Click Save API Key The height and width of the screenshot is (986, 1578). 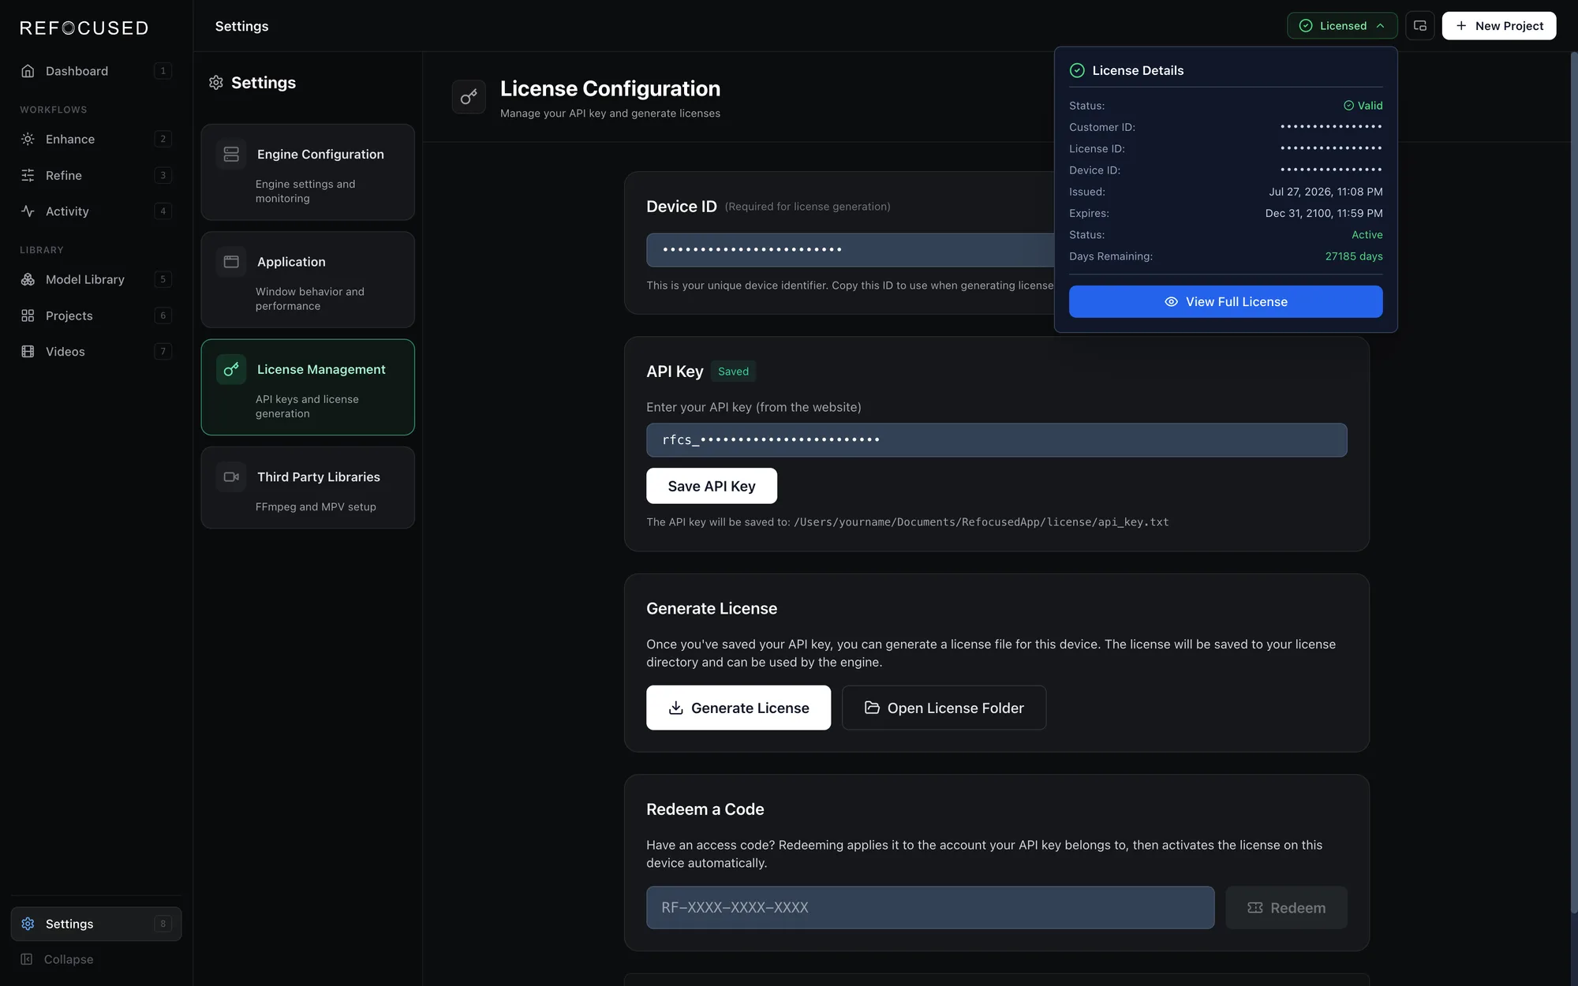point(712,486)
